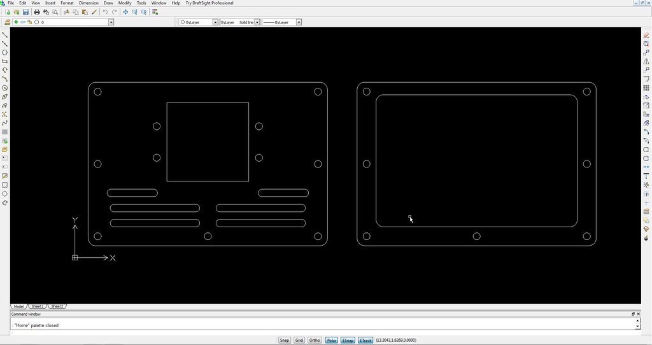Click the Copy icon in toolbar

(76, 12)
